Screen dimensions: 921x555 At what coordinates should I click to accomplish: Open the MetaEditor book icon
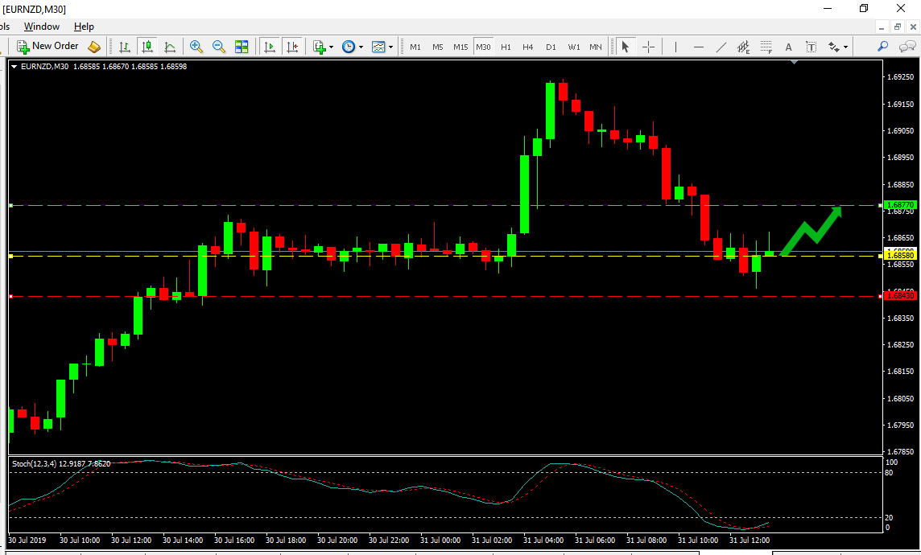coord(94,47)
